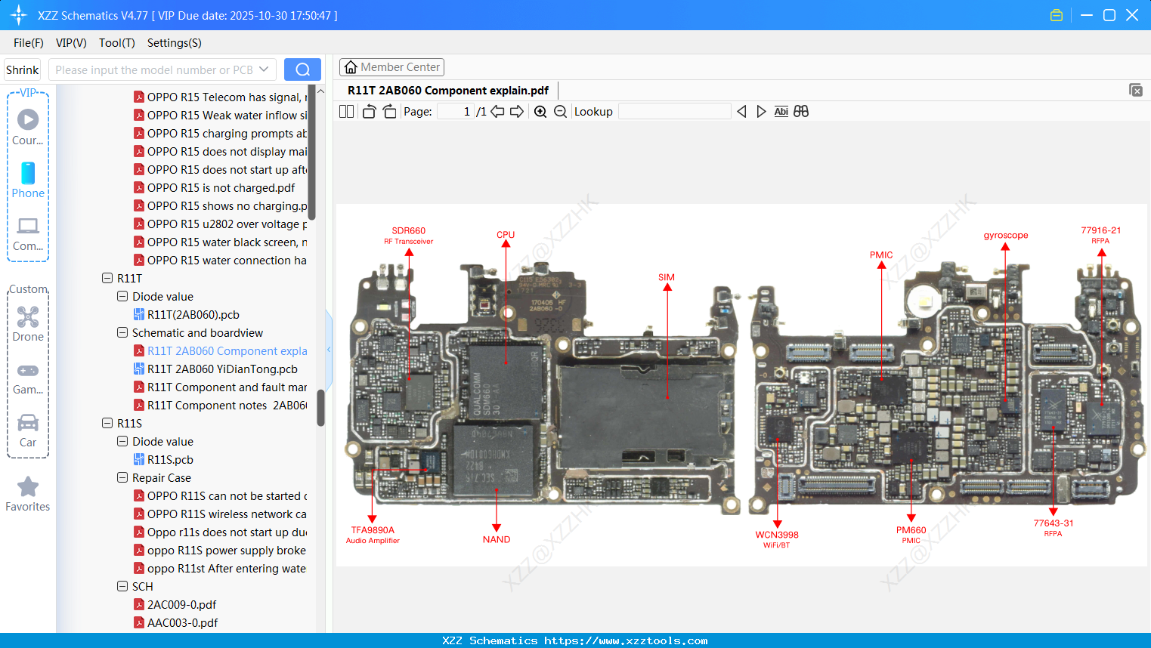Switch to the R11T 2AB060 Component explain.pdf tab
The image size is (1151, 648).
pos(447,90)
